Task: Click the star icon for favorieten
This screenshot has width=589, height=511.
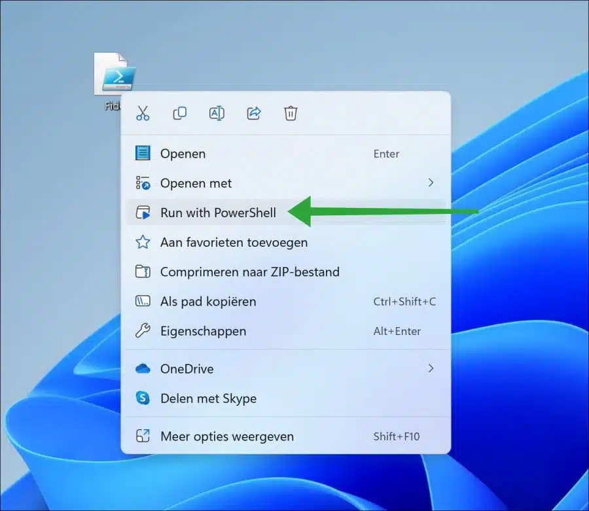Action: pos(143,242)
